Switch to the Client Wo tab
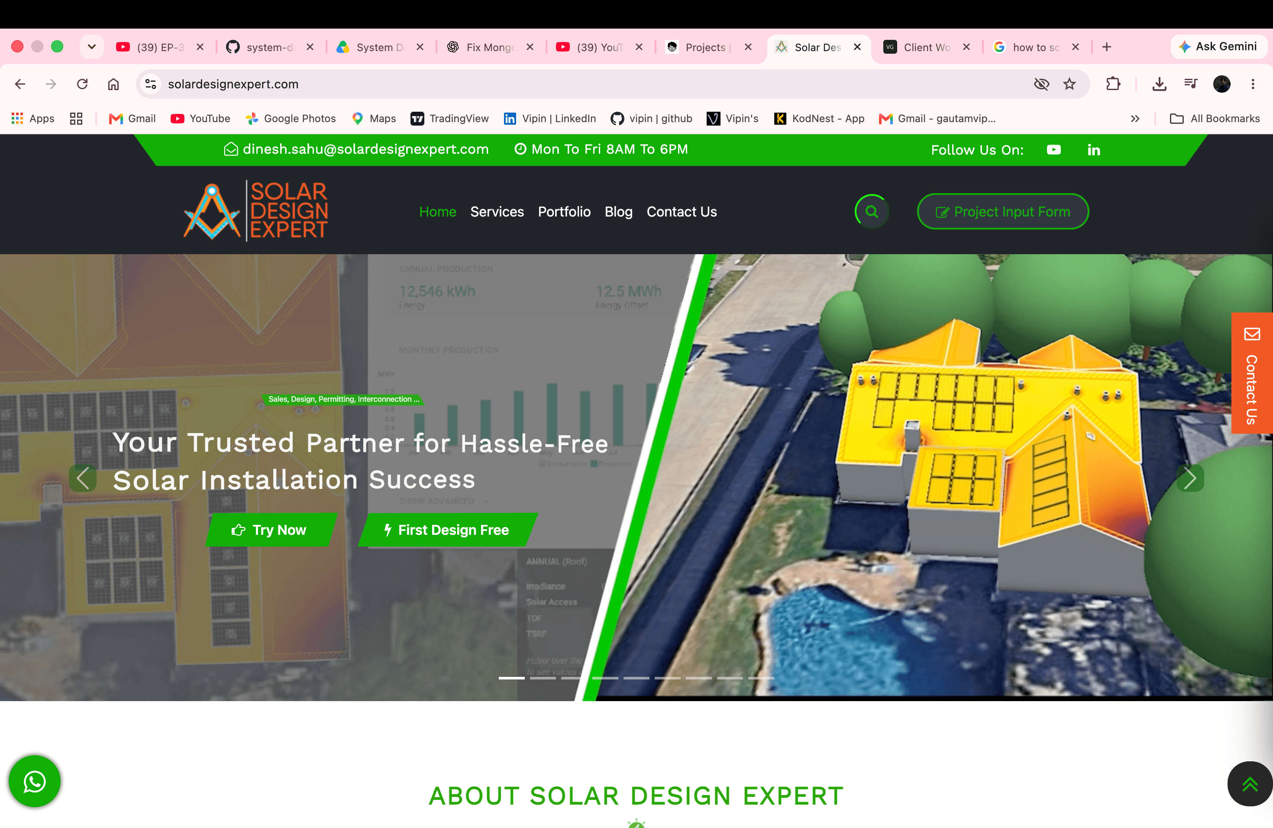 (927, 47)
